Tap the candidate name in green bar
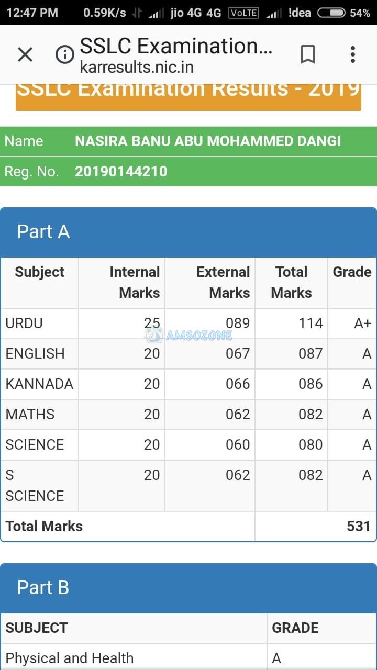 [208, 141]
